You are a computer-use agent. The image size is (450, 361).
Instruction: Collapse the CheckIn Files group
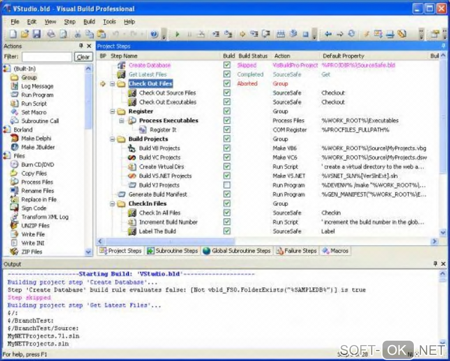point(112,203)
